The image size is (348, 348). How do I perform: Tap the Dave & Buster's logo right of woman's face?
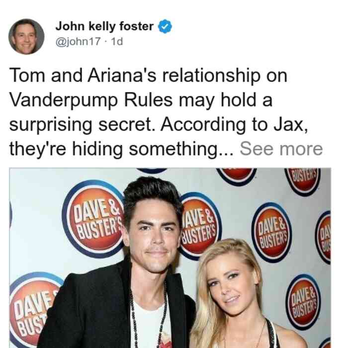pyautogui.click(x=303, y=302)
